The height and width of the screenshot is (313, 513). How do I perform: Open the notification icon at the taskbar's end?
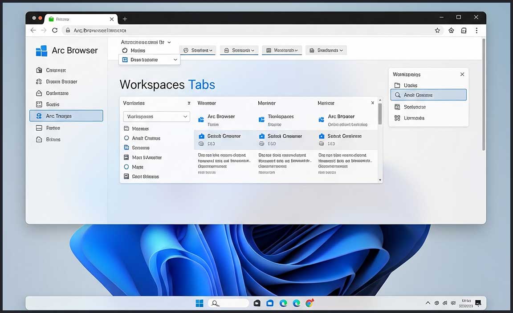tap(478, 303)
